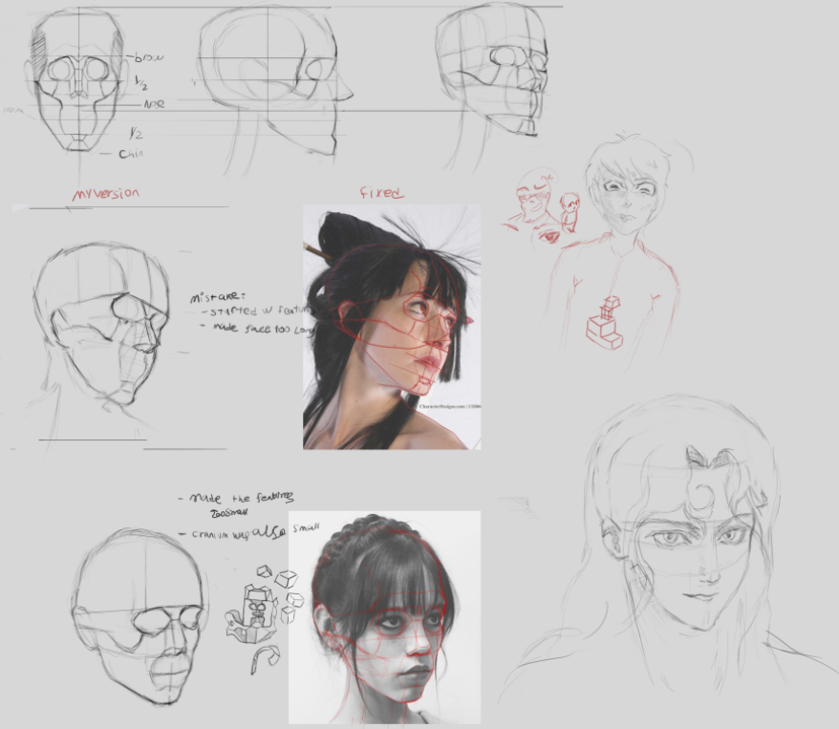The width and height of the screenshot is (839, 729).
Task: Click the red stacked cubes doodle
Action: click(x=605, y=323)
